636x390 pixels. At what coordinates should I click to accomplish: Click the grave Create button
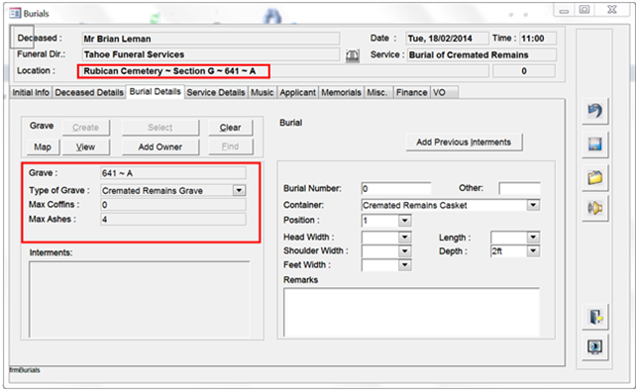(85, 128)
